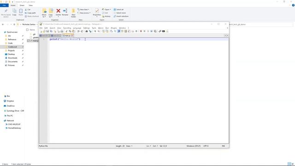Select Dropbox in navigation pane
This screenshot has width=295, height=166.
[x=10, y=101]
